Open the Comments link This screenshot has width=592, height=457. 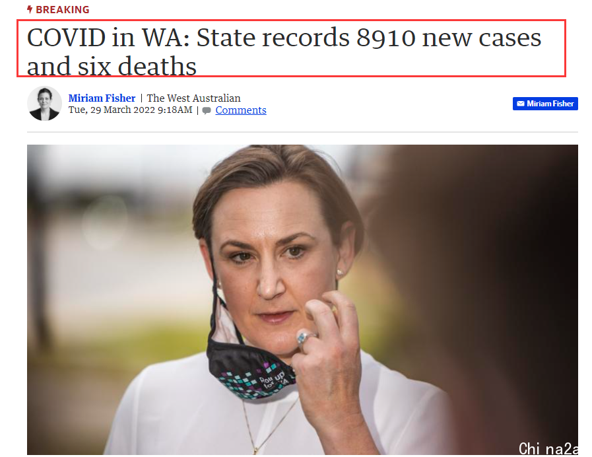(241, 110)
